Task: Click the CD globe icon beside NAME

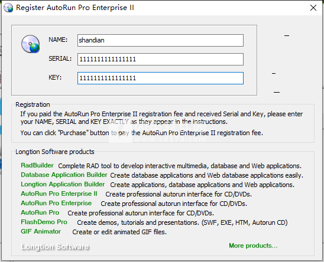Action: pos(31,44)
